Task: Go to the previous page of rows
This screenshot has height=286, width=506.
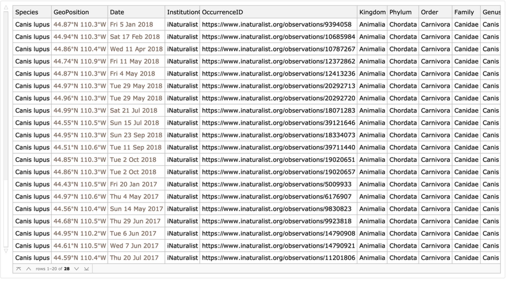Action: click(29, 269)
